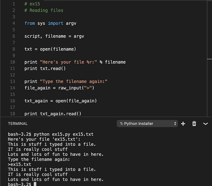Click the open(filename) call on line 8
This screenshot has height=186, width=212.
58,49
